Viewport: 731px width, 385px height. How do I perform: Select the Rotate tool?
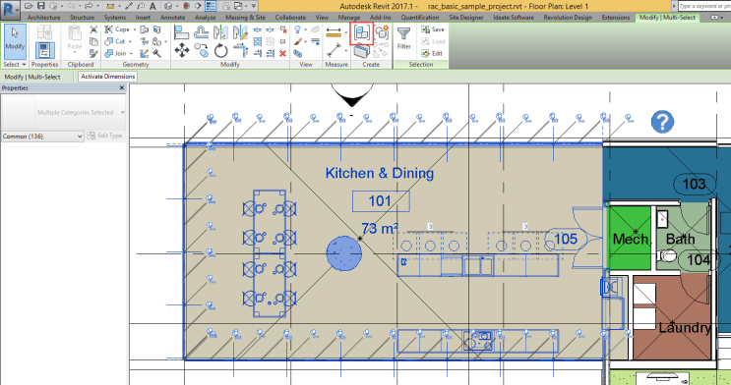(x=220, y=50)
